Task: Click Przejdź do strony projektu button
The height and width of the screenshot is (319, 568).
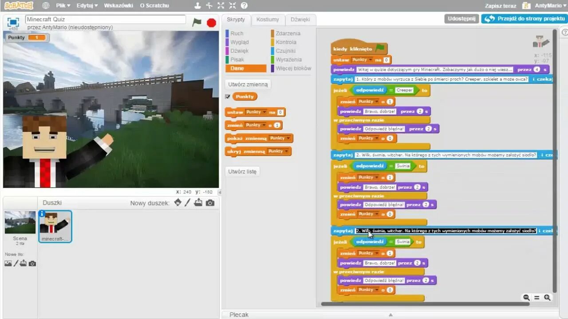Action: [525, 19]
